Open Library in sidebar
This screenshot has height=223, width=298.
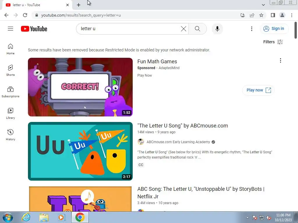[x=10, y=114]
